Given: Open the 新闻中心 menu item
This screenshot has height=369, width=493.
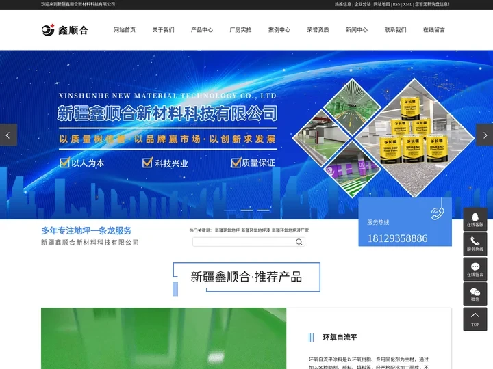Looking at the screenshot, I should point(356,30).
